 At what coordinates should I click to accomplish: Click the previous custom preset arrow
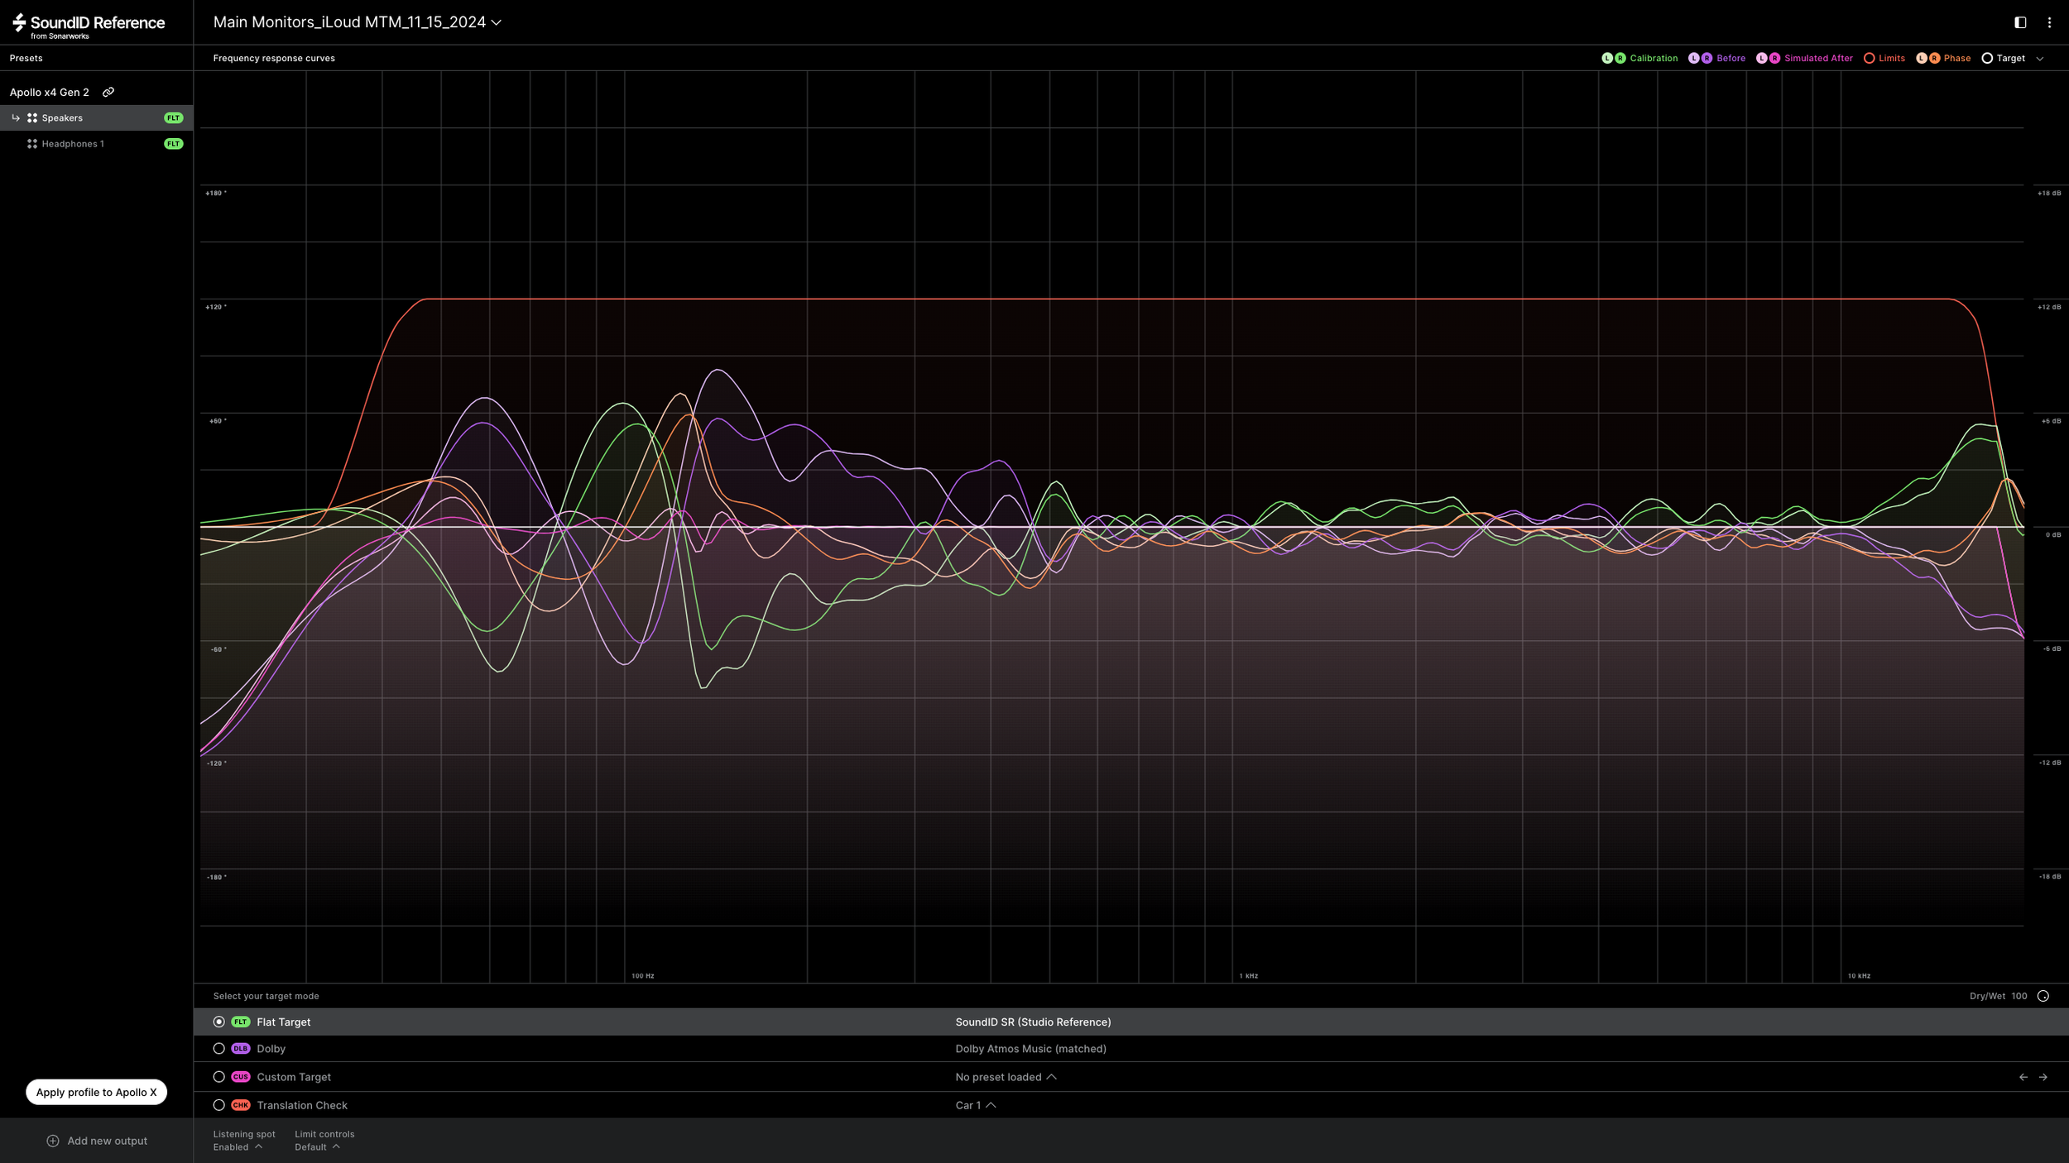pyautogui.click(x=2023, y=1077)
